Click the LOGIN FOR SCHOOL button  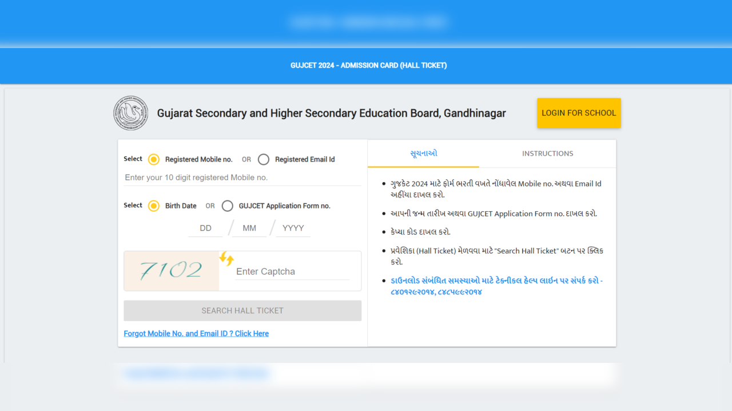pos(579,113)
